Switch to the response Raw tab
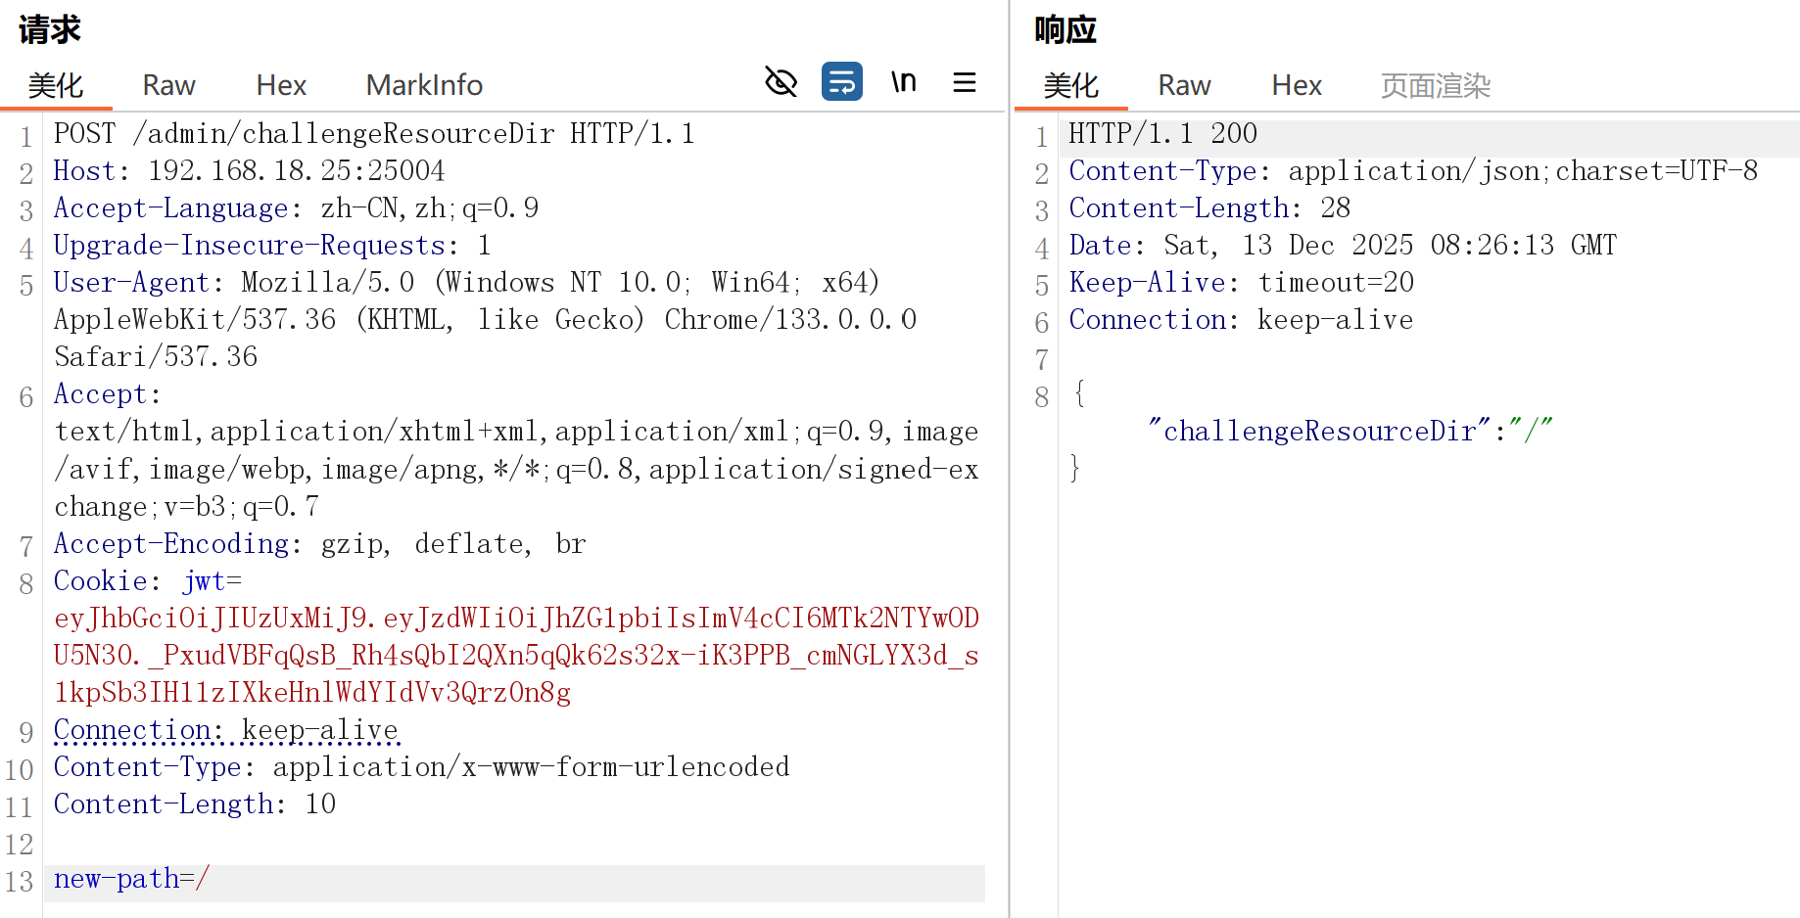Viewport: 1800px width, 918px height. click(1184, 86)
